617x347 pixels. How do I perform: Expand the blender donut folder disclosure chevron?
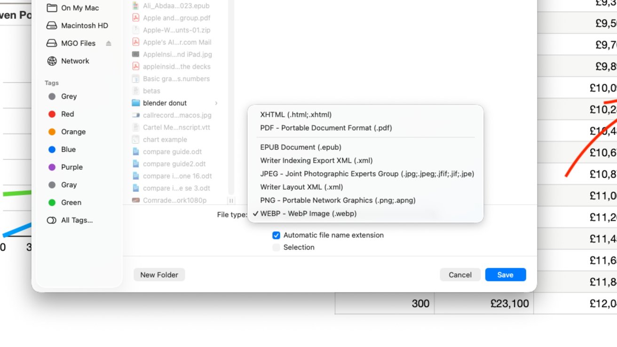point(216,103)
